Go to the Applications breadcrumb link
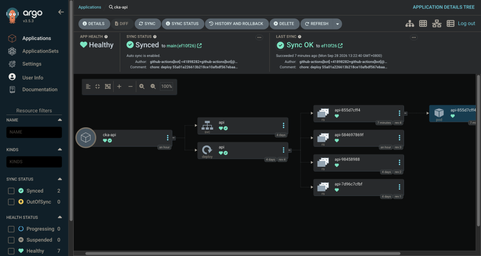Screen dimensions: 481x256 pyautogui.click(x=90, y=7)
